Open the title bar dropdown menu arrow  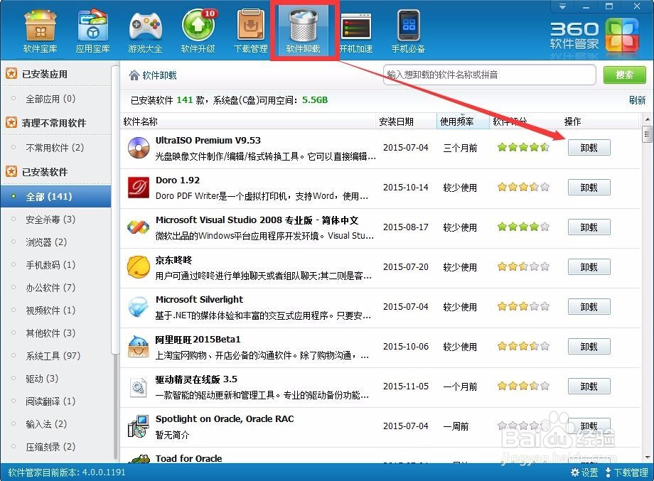(562, 6)
